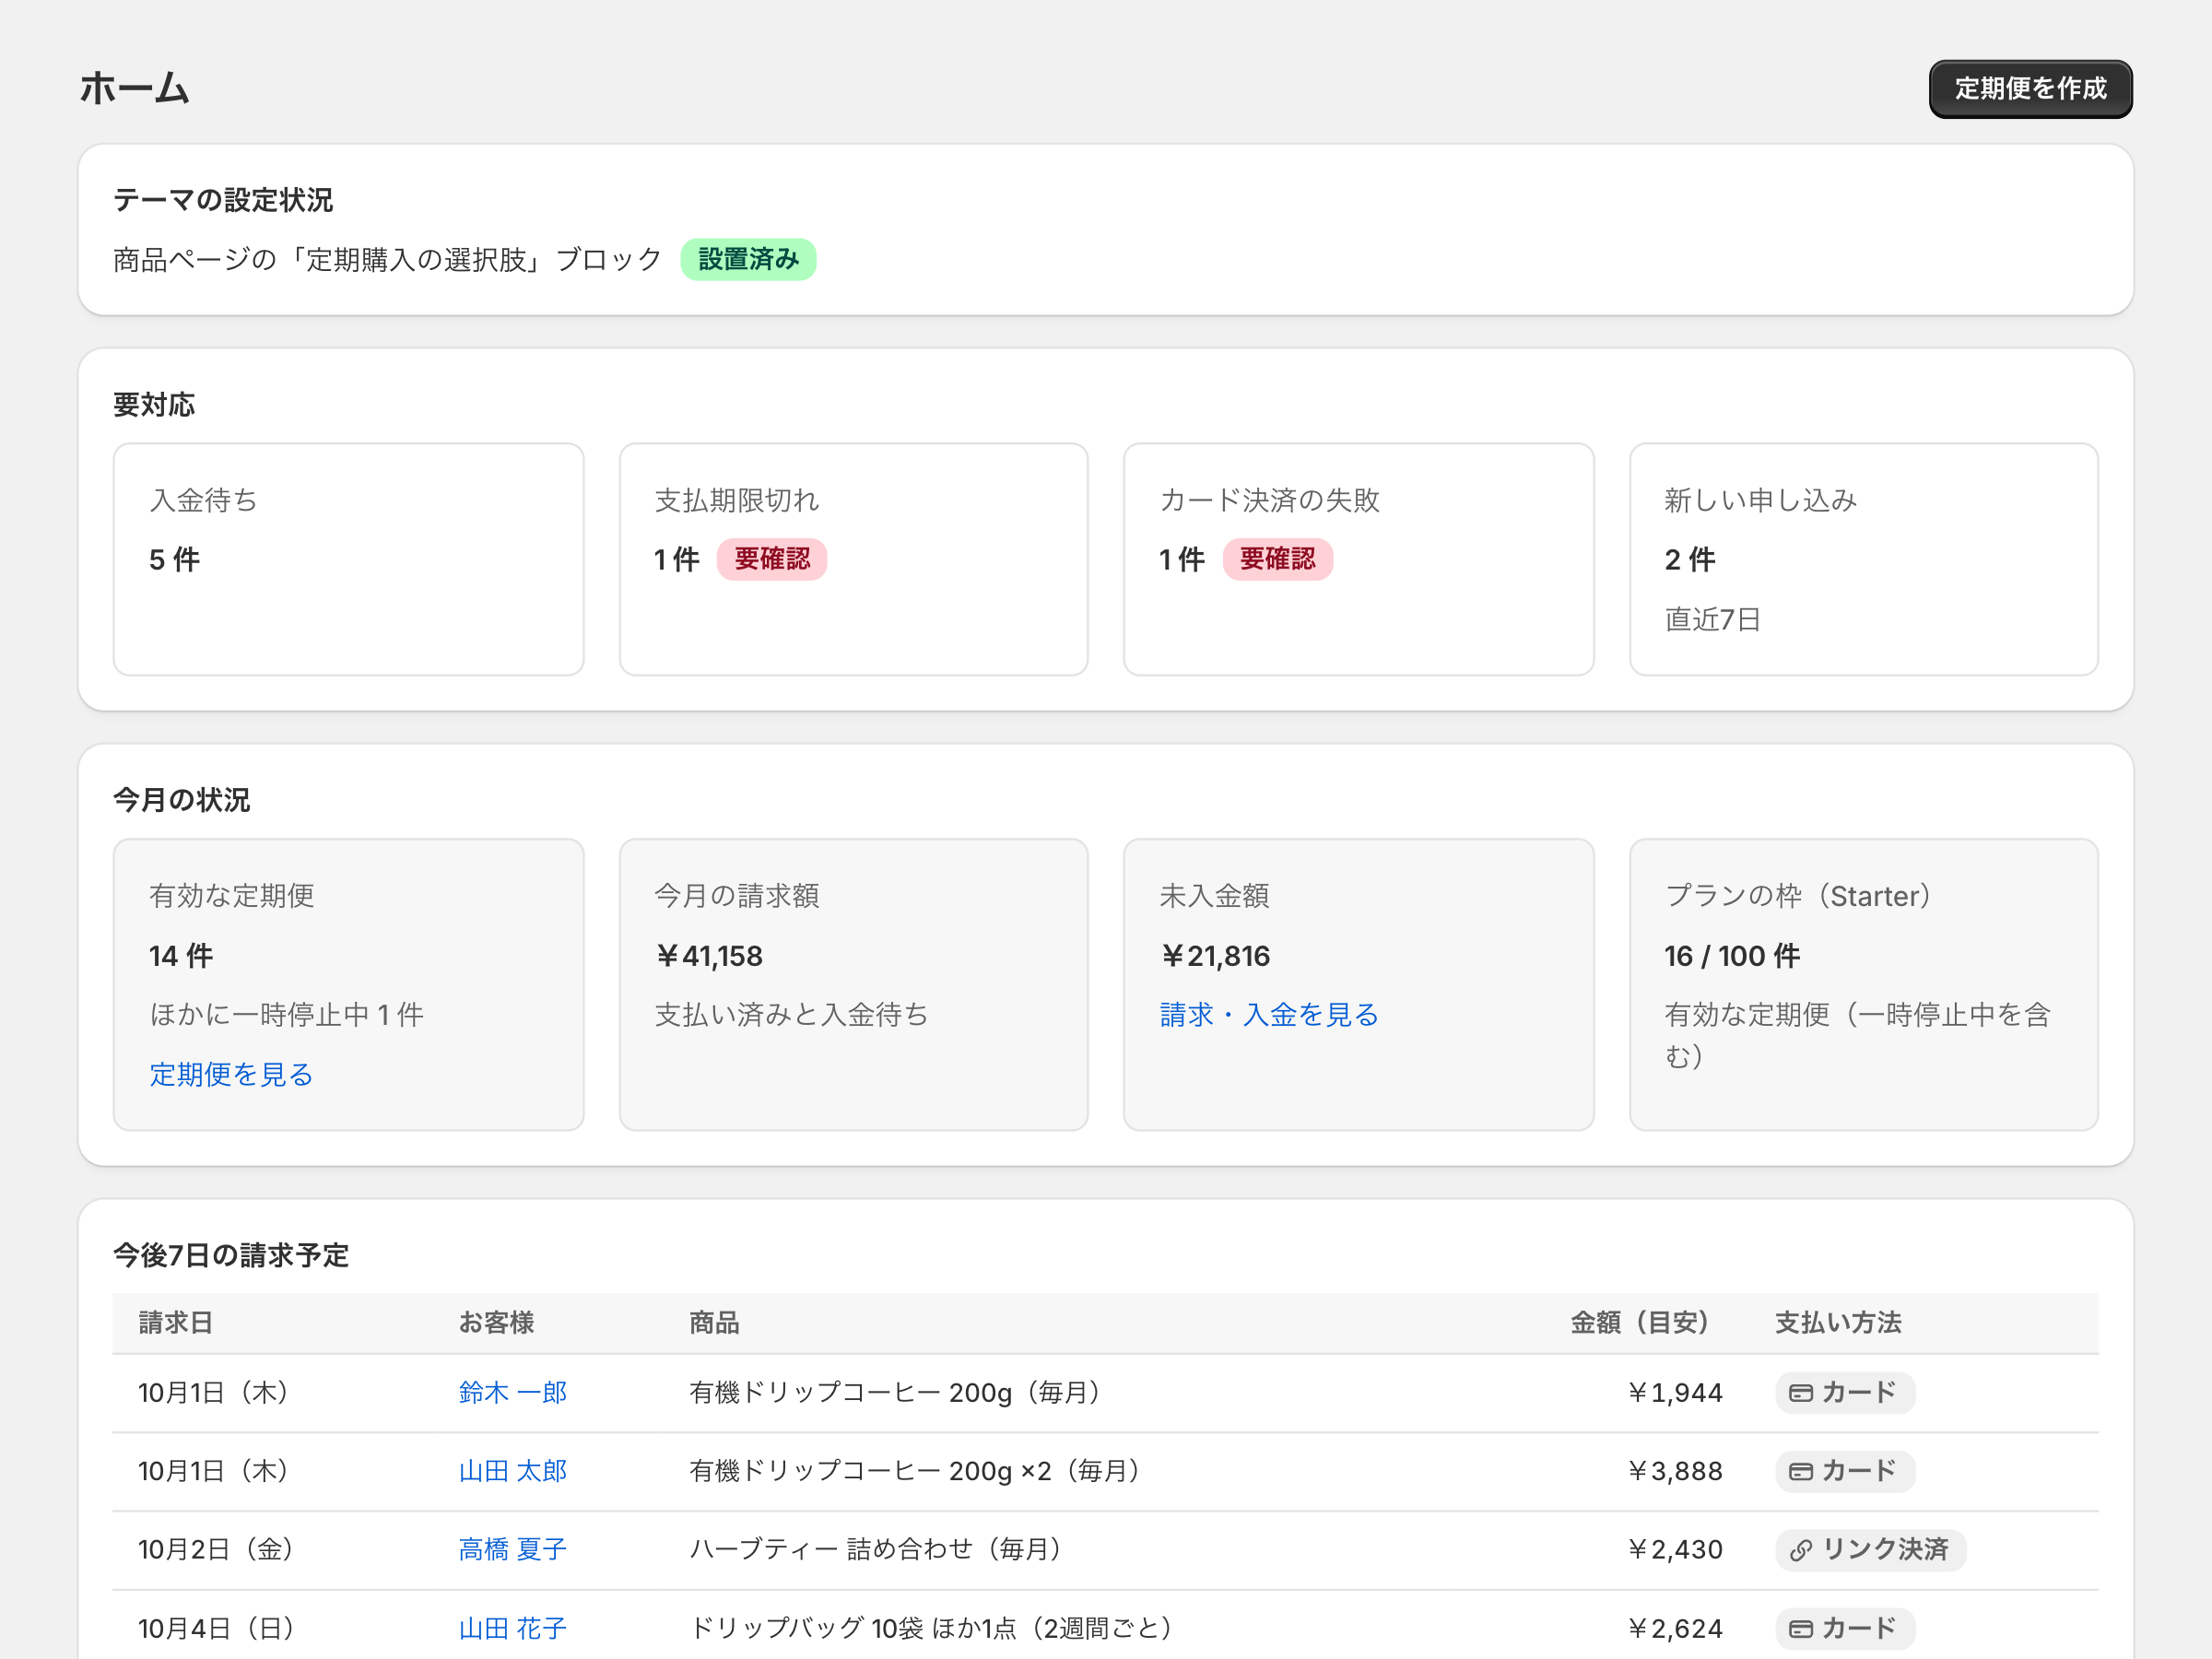Select the 新しい申し込み card

(x=1863, y=559)
